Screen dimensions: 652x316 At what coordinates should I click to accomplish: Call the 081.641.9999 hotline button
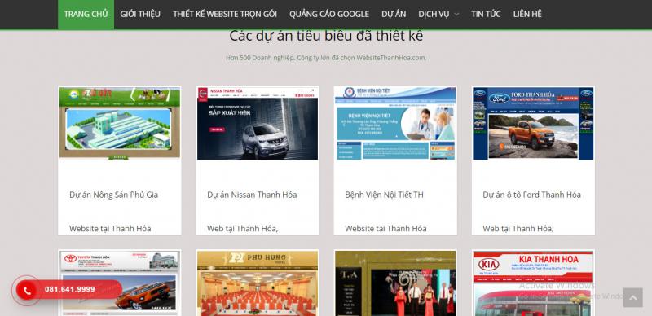69,289
